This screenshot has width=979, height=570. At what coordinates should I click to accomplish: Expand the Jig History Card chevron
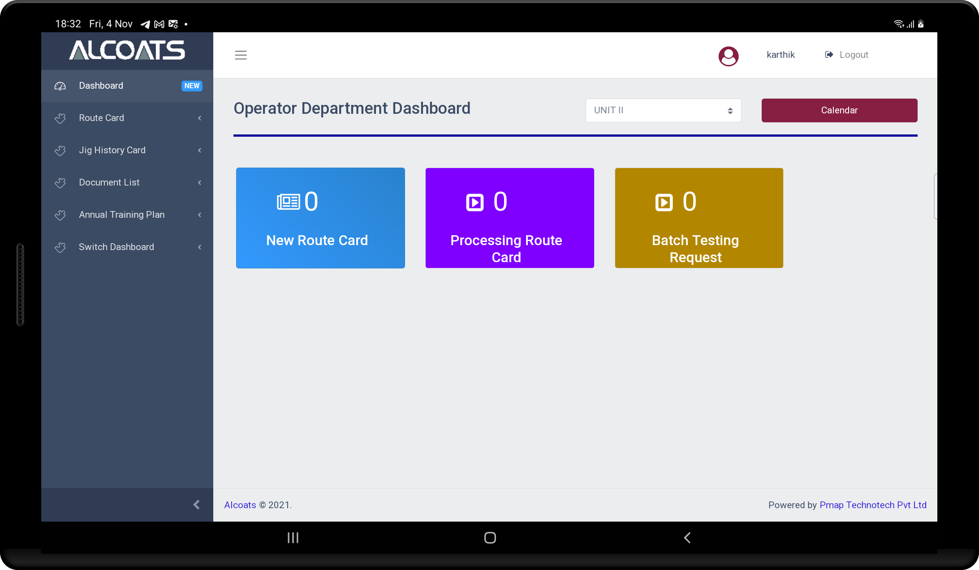tap(199, 151)
